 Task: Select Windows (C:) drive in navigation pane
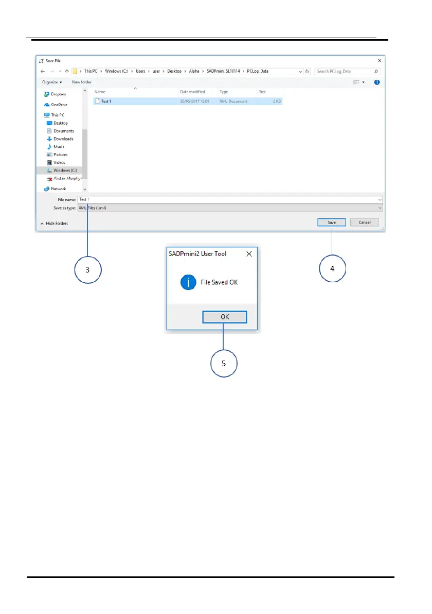(x=60, y=170)
